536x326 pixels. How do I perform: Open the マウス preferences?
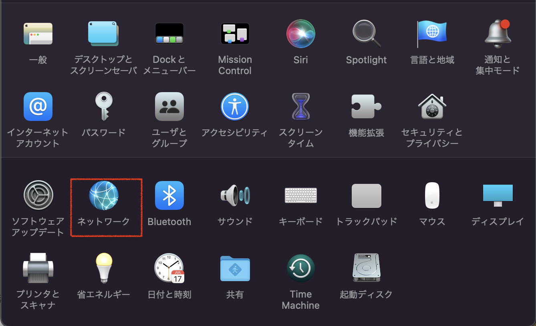[x=432, y=195]
